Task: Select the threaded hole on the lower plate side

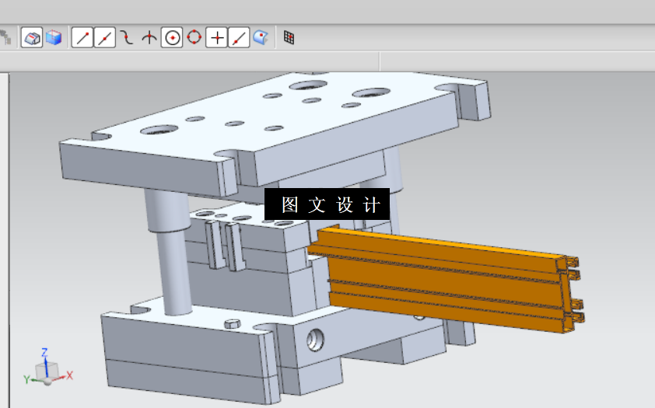Action: point(315,340)
